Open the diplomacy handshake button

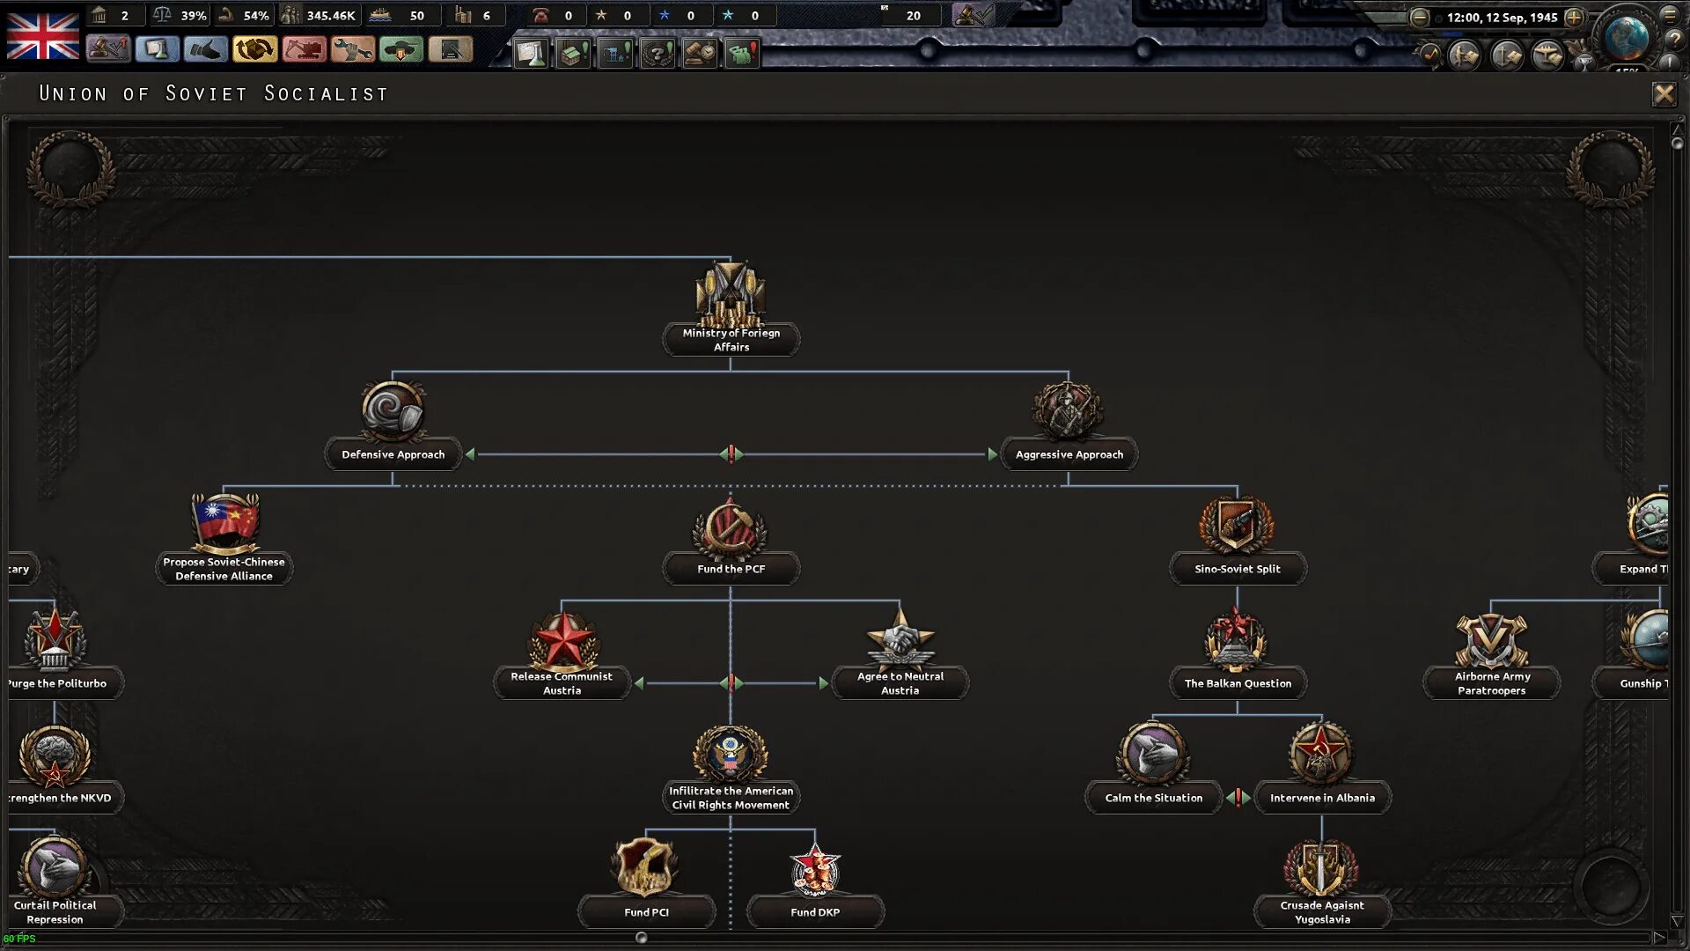click(206, 49)
